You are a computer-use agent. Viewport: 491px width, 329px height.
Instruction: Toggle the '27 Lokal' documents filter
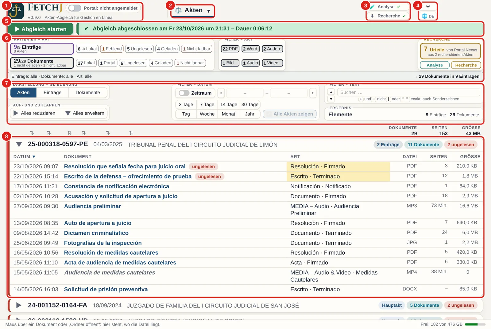coord(86,63)
